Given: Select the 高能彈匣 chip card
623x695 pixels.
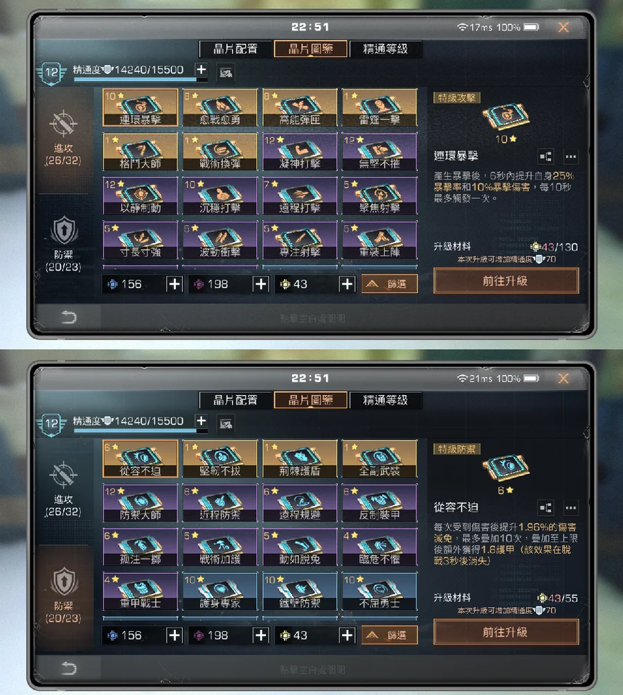Looking at the screenshot, I should point(300,107).
